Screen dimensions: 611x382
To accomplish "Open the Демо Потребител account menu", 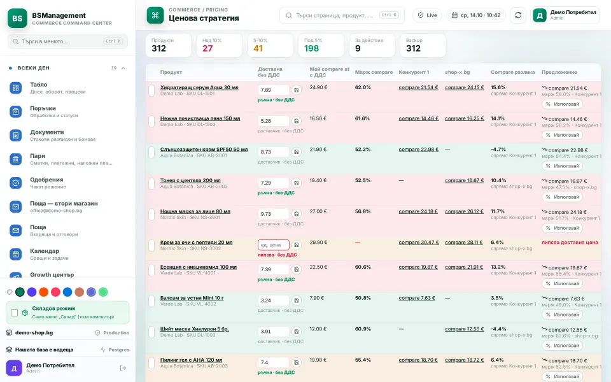I will [x=565, y=15].
